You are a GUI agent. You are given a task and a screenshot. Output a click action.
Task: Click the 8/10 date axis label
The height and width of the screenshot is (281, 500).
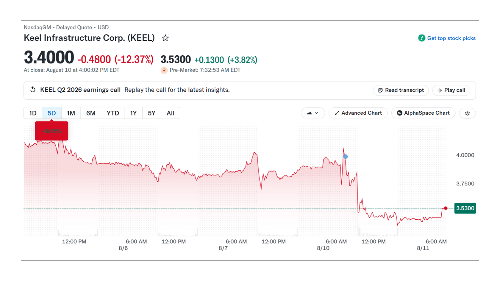coord(323,248)
